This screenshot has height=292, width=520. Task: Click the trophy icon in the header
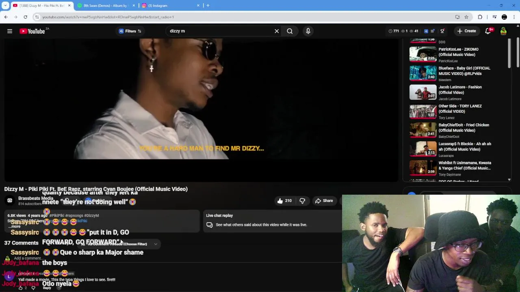442,31
